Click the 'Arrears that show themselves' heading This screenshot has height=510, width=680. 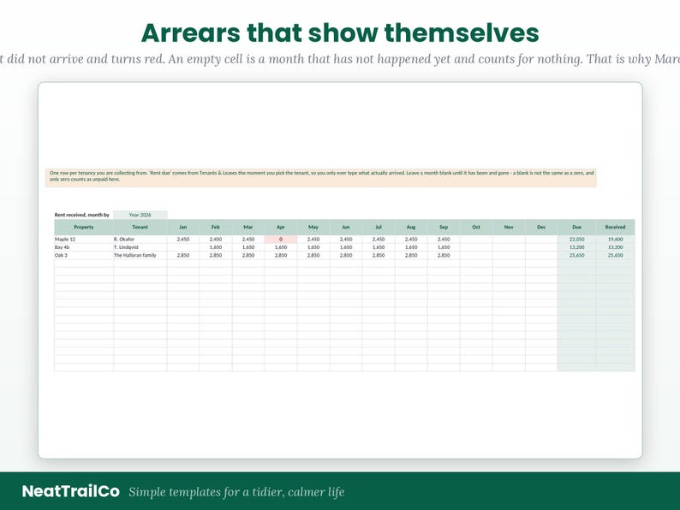[x=340, y=33]
